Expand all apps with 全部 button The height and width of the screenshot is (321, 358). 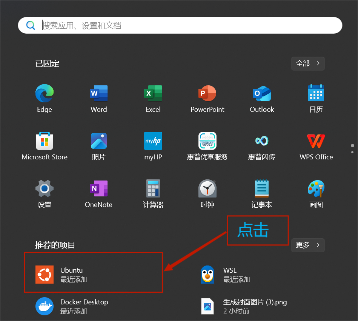click(308, 63)
